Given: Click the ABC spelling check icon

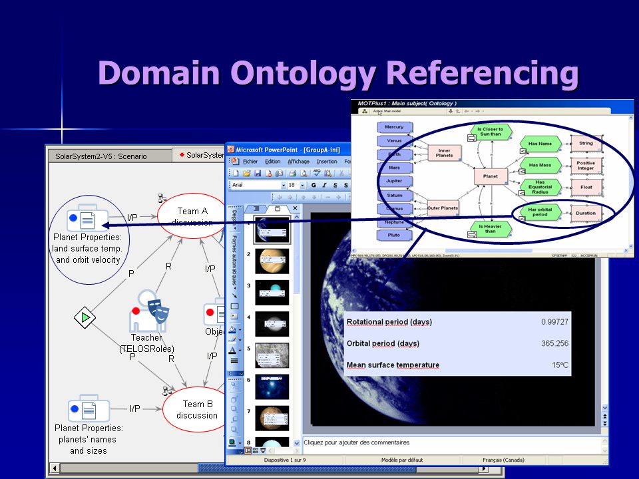Looking at the screenshot, I should click(x=317, y=172).
